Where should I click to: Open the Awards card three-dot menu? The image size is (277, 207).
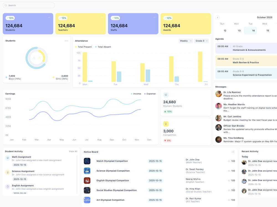pyautogui.click(x=207, y=17)
